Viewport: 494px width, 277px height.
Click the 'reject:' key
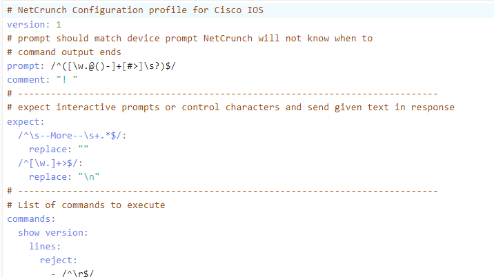(58, 260)
